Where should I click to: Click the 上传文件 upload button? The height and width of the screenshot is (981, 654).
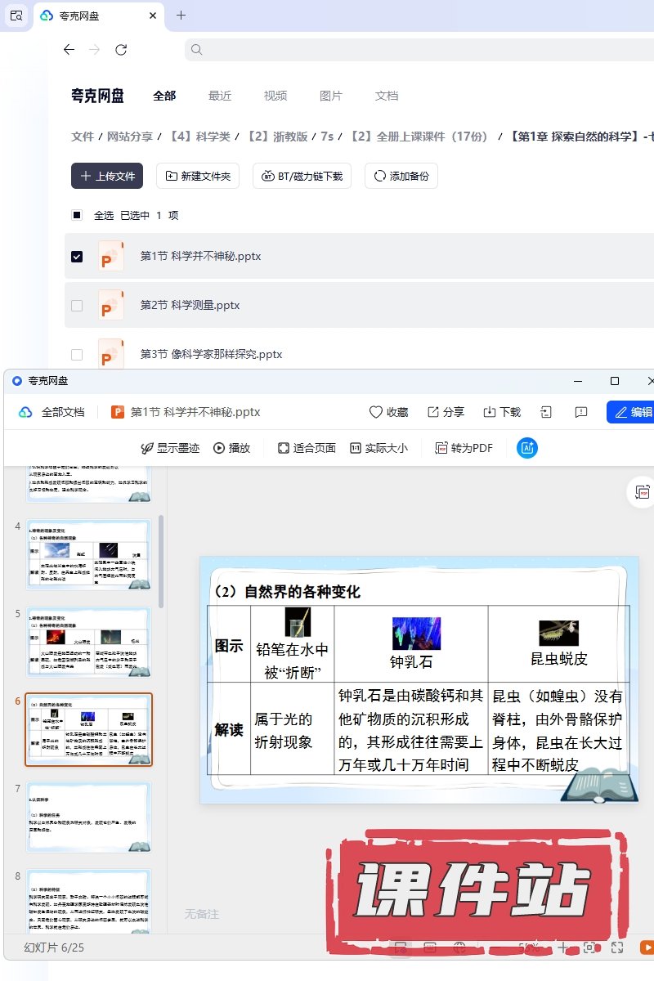pos(107,176)
